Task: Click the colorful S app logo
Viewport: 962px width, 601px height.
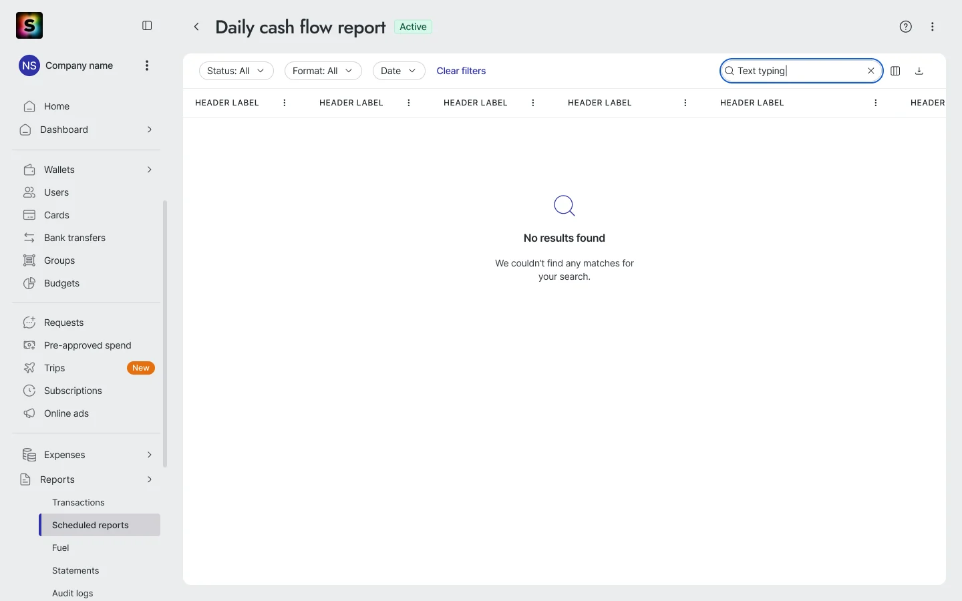Action: click(29, 25)
